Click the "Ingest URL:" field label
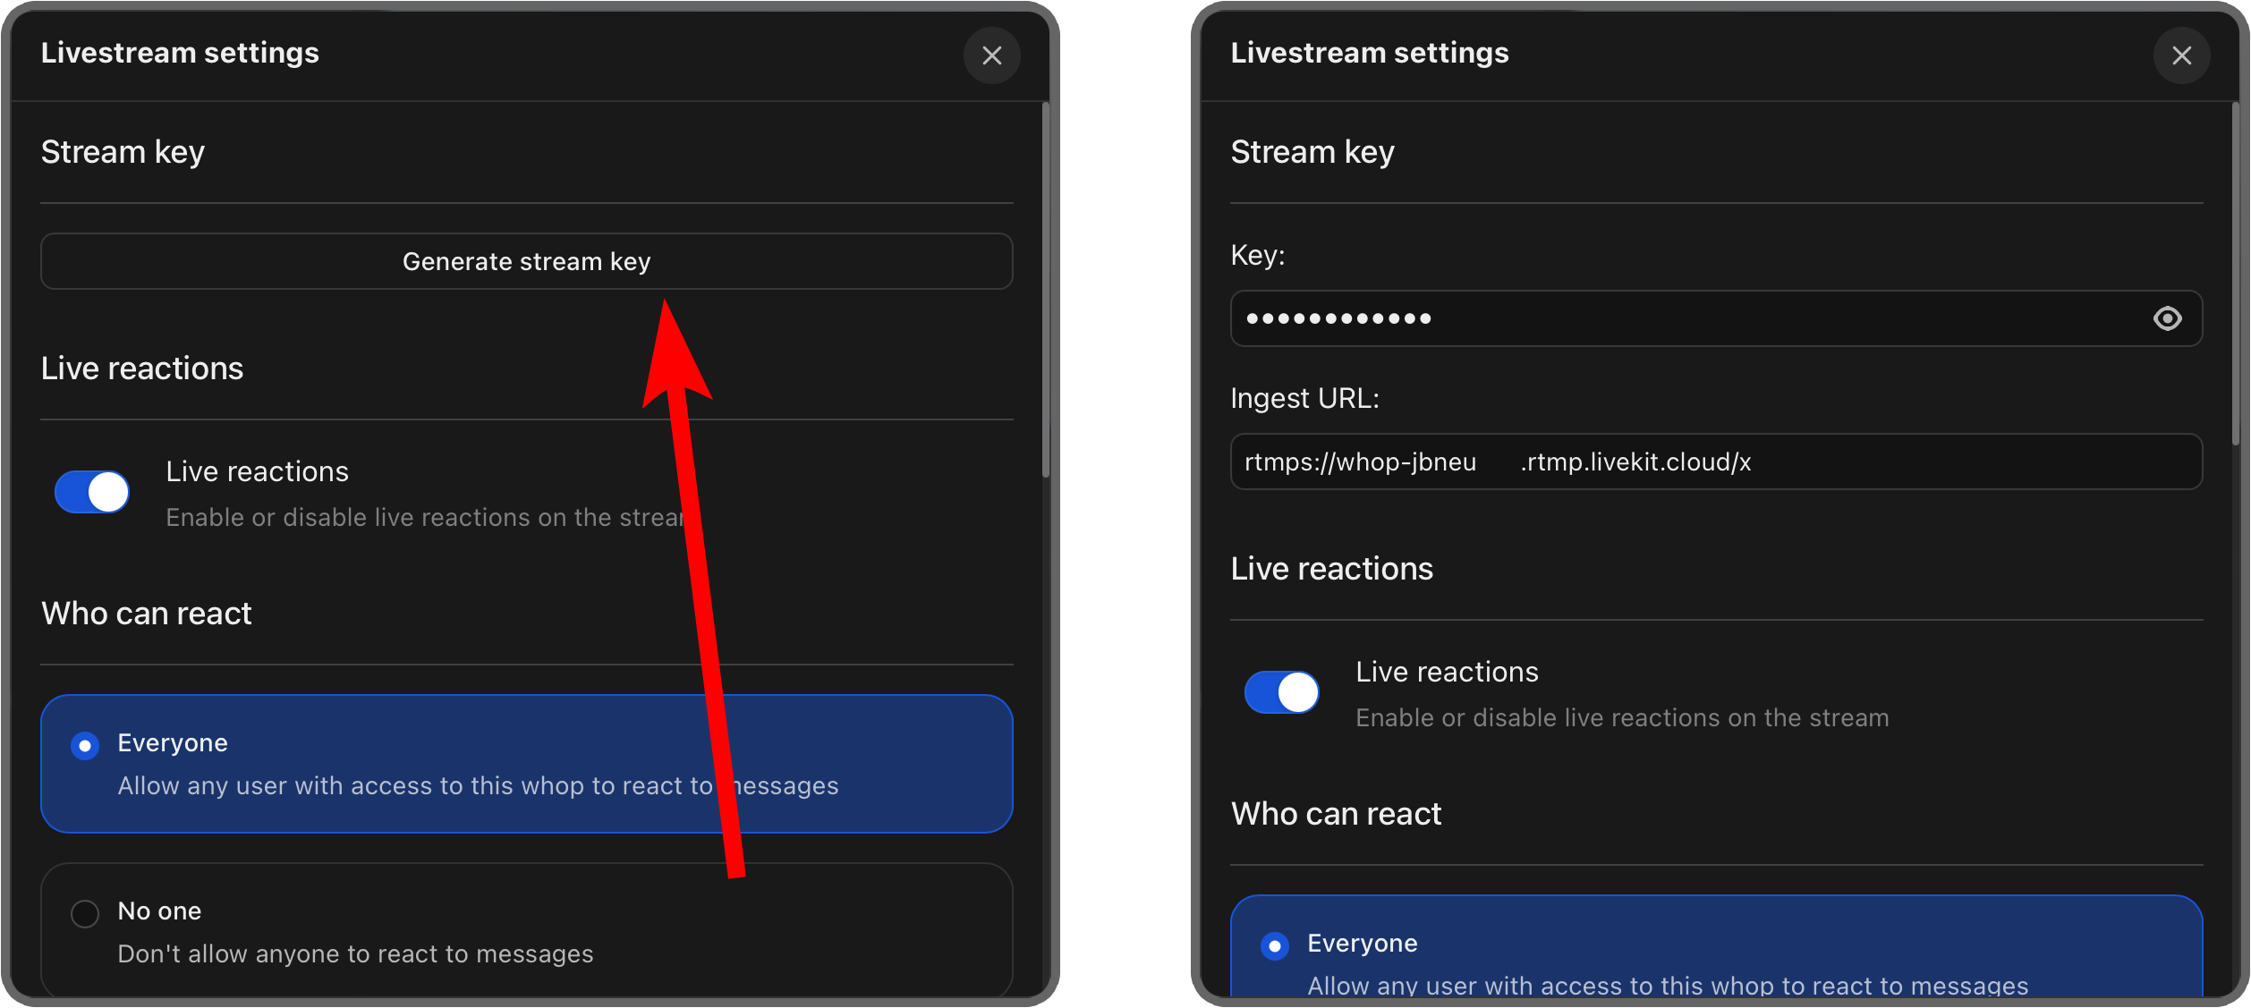2251x1008 pixels. [x=1304, y=398]
